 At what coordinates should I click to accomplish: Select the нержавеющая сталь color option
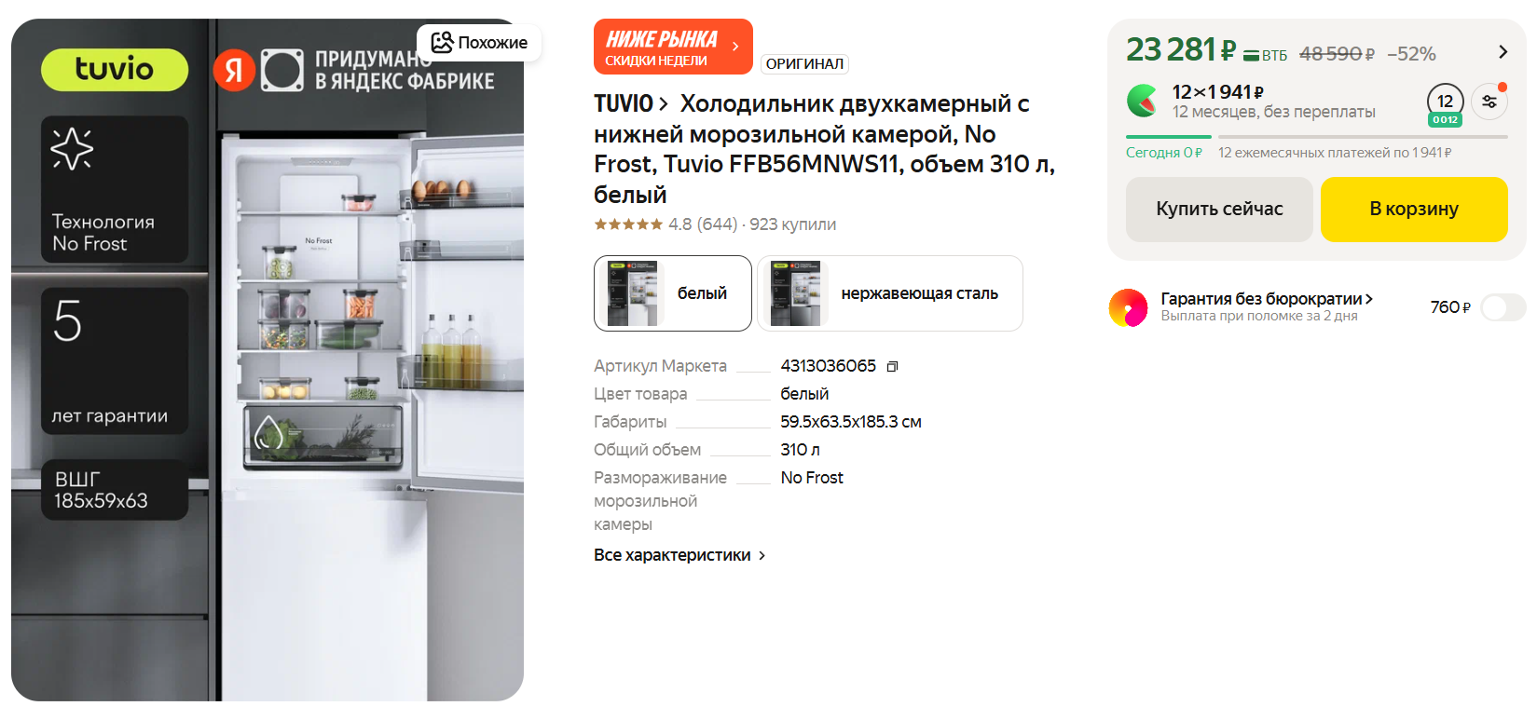pyautogui.click(x=890, y=293)
